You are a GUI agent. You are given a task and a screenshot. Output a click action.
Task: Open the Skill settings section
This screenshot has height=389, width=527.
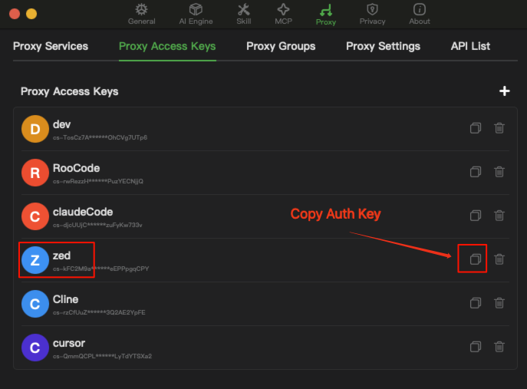[x=244, y=14]
